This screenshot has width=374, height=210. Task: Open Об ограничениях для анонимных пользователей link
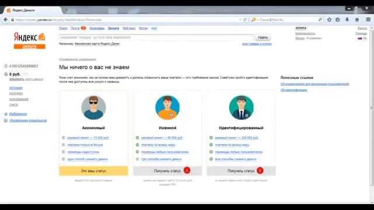(314, 84)
